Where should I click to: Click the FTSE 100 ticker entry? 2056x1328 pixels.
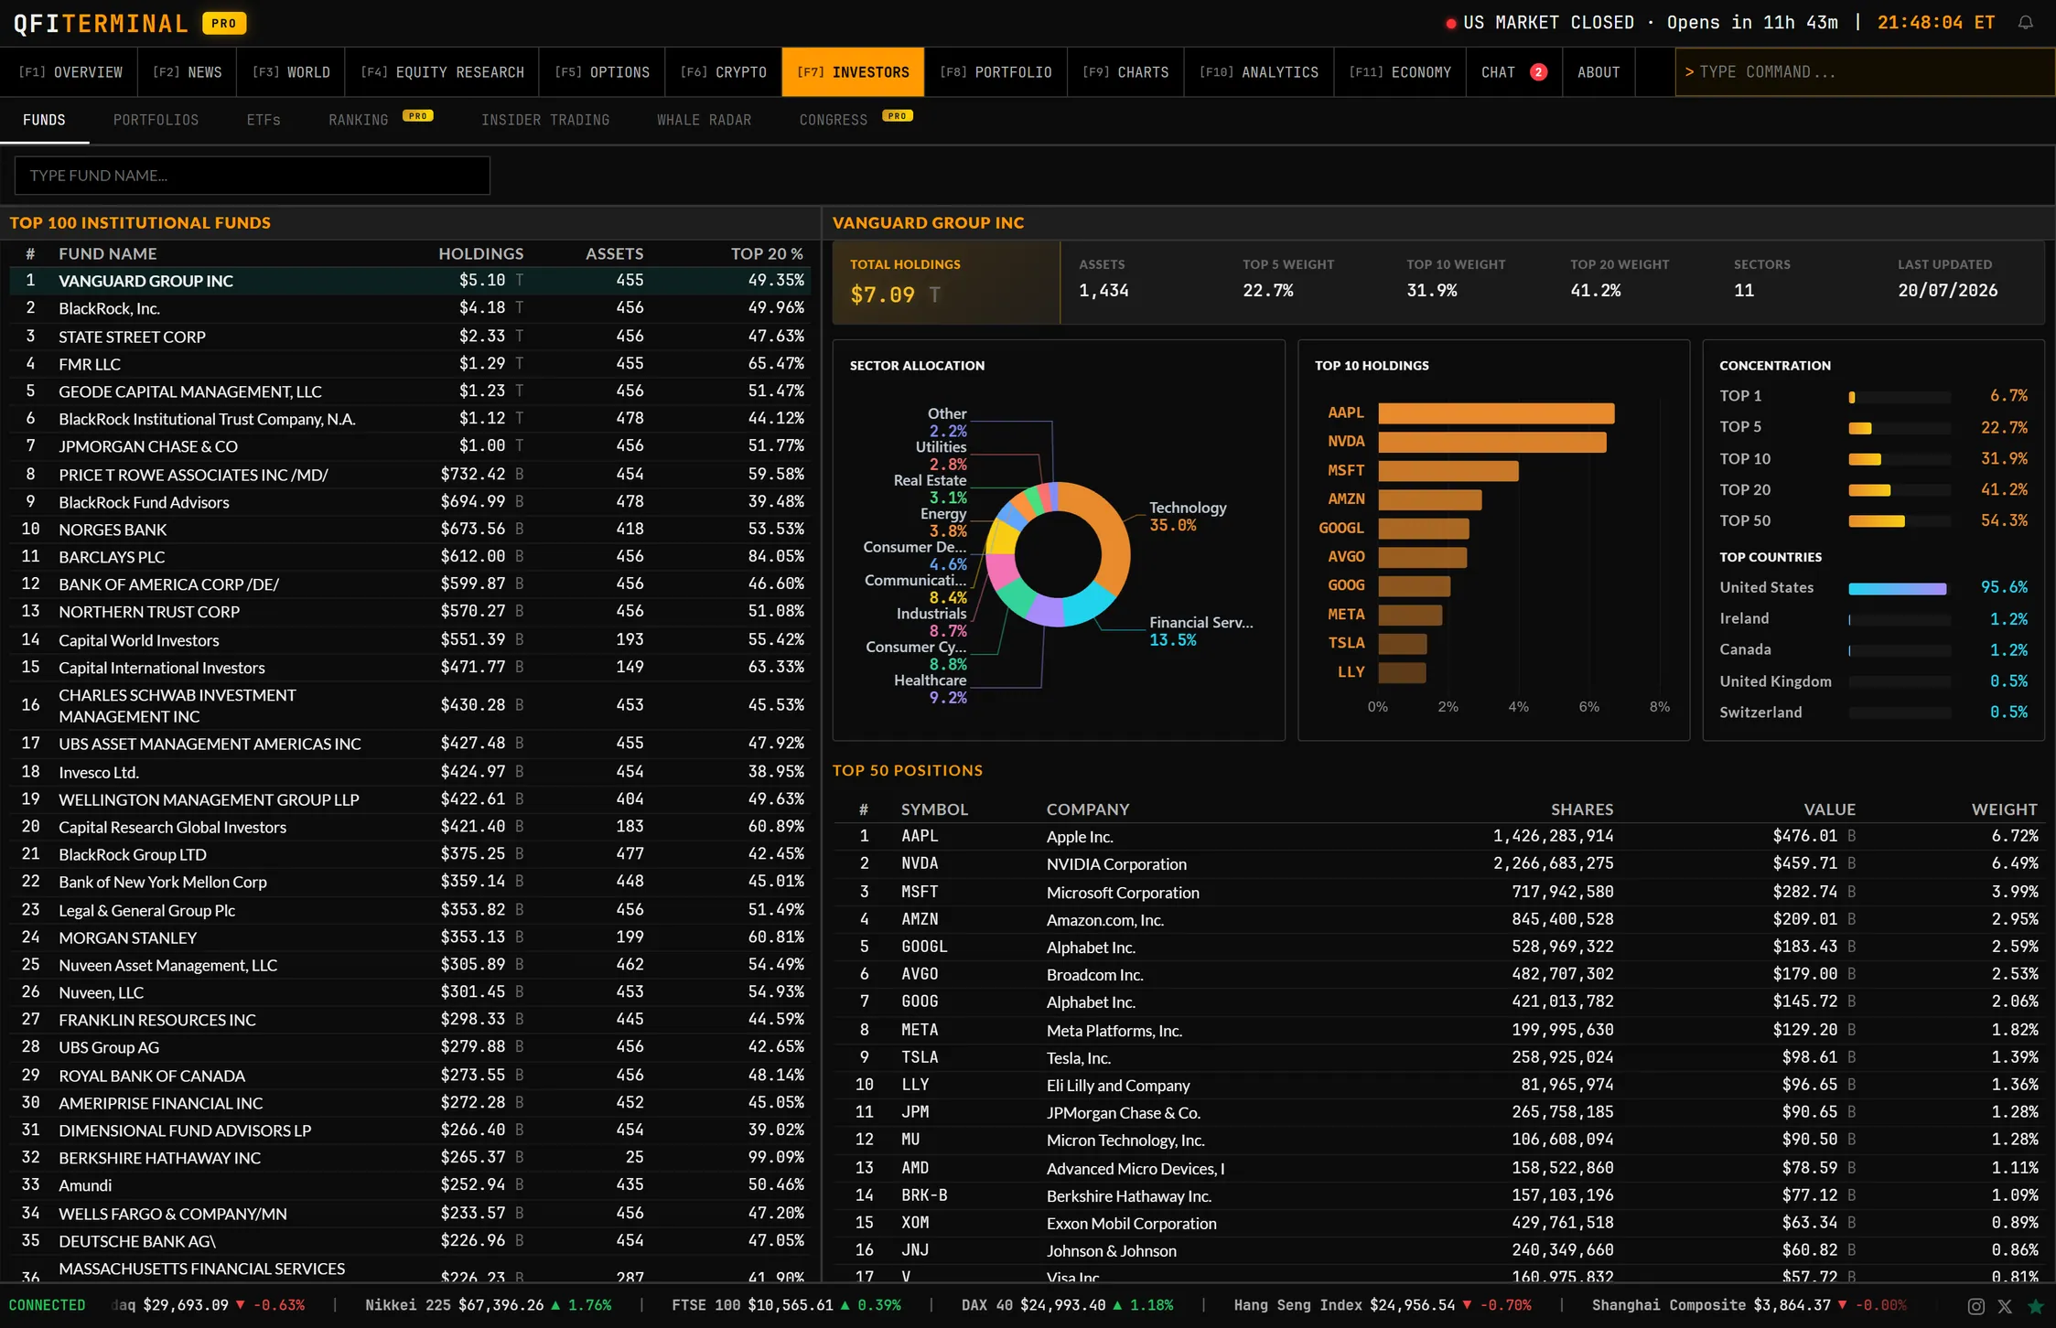786,1306
